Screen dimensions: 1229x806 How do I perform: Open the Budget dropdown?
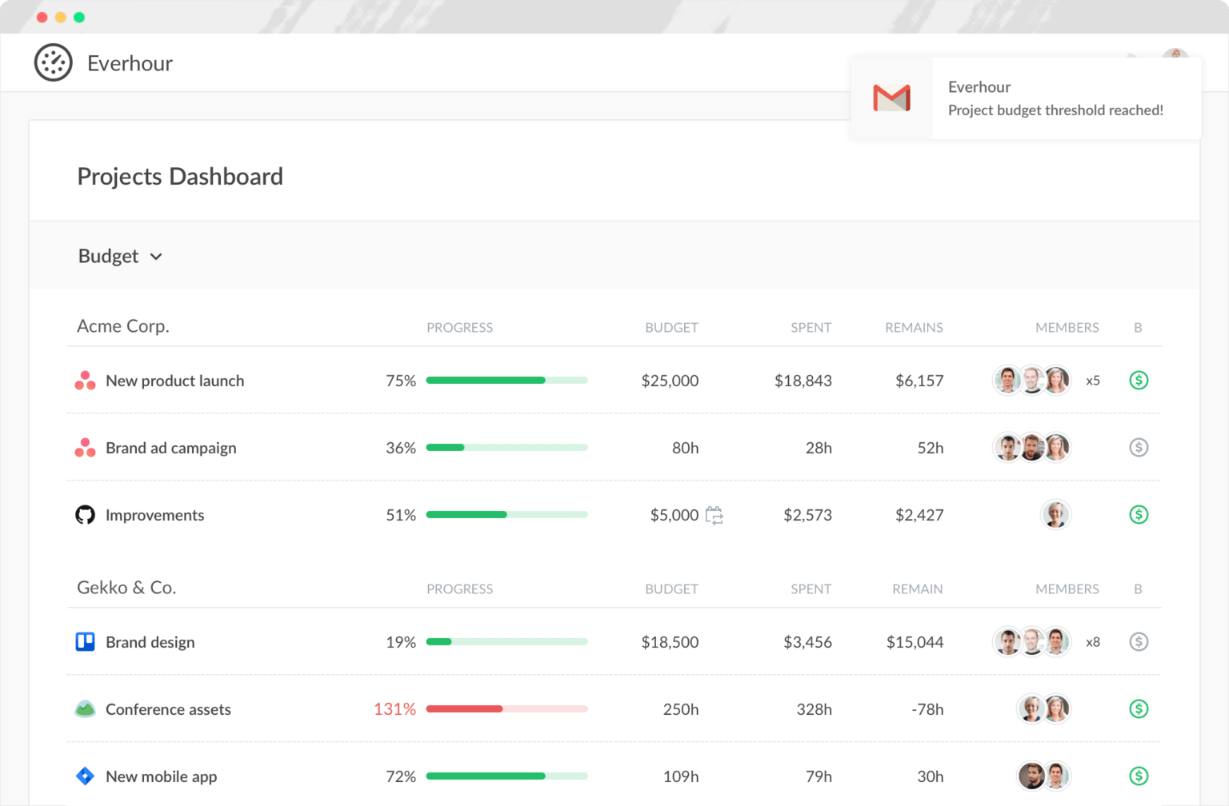(121, 256)
